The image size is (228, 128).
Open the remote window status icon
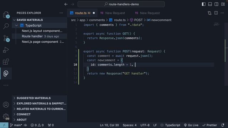tap(4, 125)
